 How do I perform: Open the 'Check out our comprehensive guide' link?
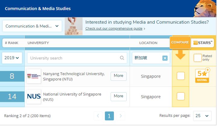click(114, 28)
